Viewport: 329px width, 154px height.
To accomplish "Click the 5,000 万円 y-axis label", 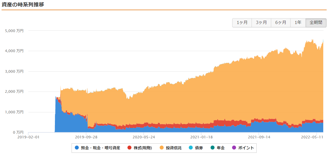I will [x=14, y=31].
